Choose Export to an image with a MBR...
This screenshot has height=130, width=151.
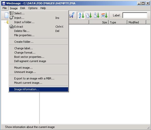click(x=39, y=78)
